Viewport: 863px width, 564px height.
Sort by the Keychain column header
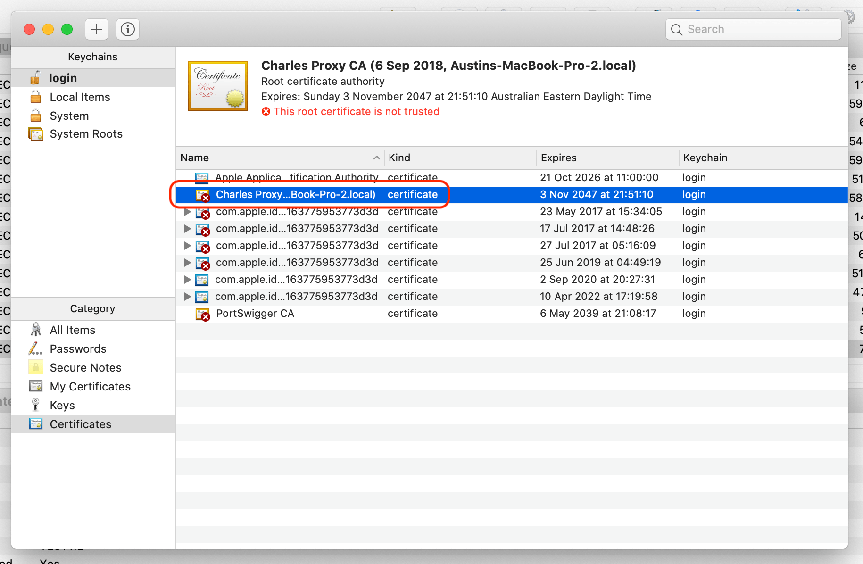click(x=763, y=158)
